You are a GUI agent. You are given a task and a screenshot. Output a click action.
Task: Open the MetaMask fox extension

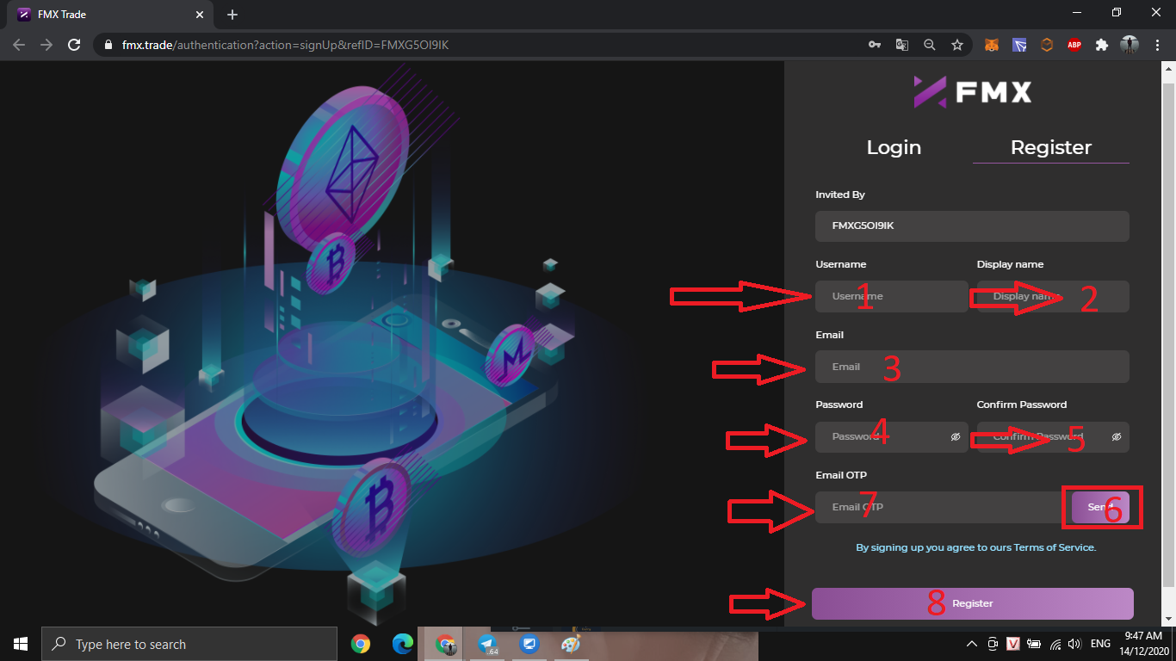pos(993,45)
